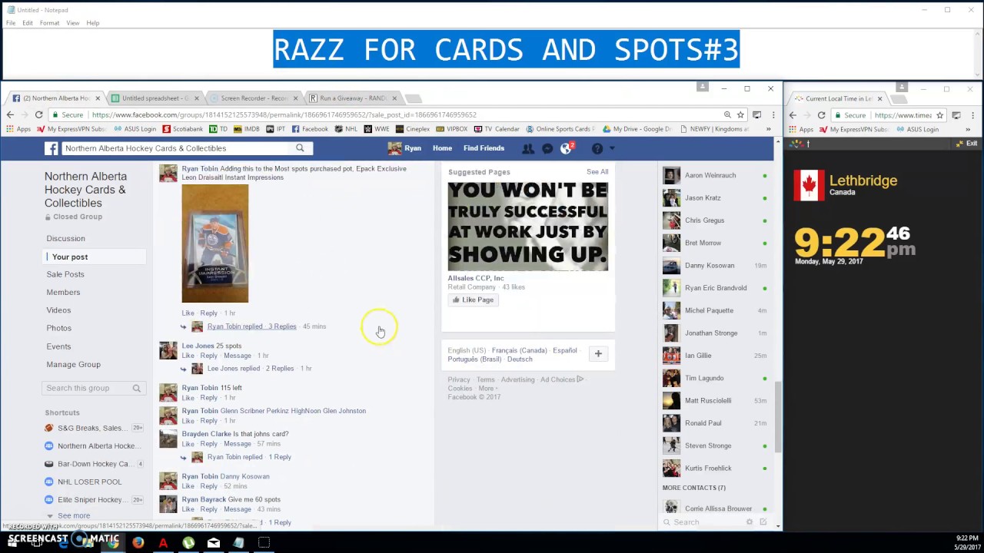Click the Facebook page URL address bar
The width and height of the screenshot is (984, 553).
tap(384, 115)
